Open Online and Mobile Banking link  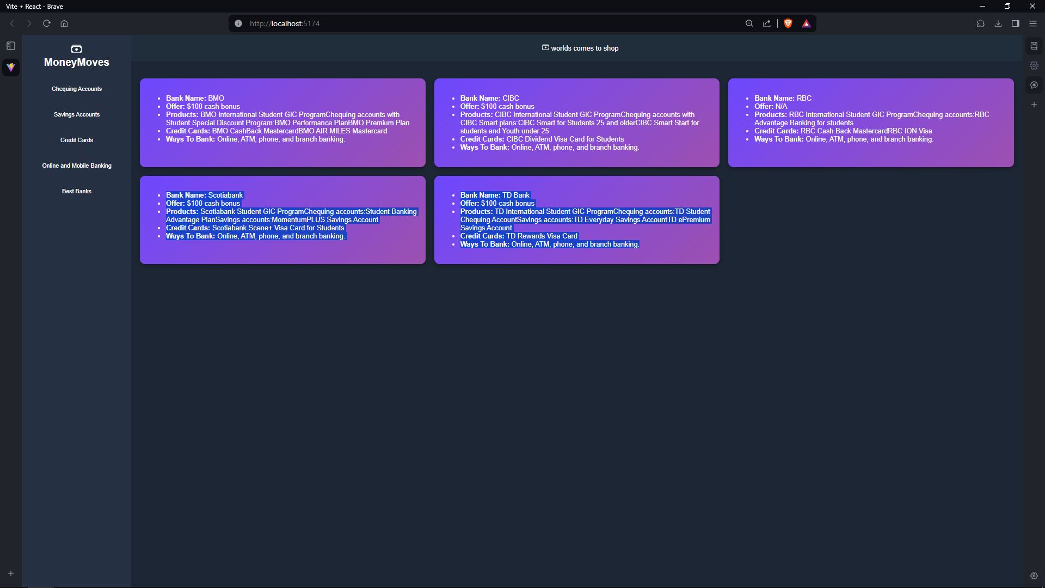pyautogui.click(x=77, y=166)
